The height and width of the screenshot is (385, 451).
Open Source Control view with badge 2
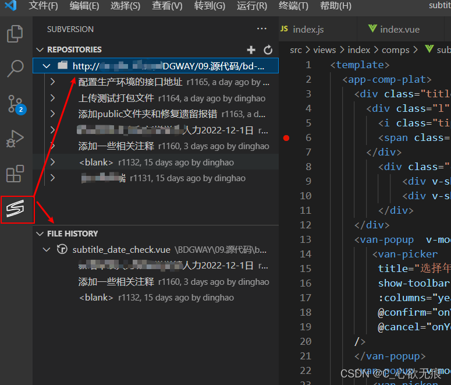(16, 104)
